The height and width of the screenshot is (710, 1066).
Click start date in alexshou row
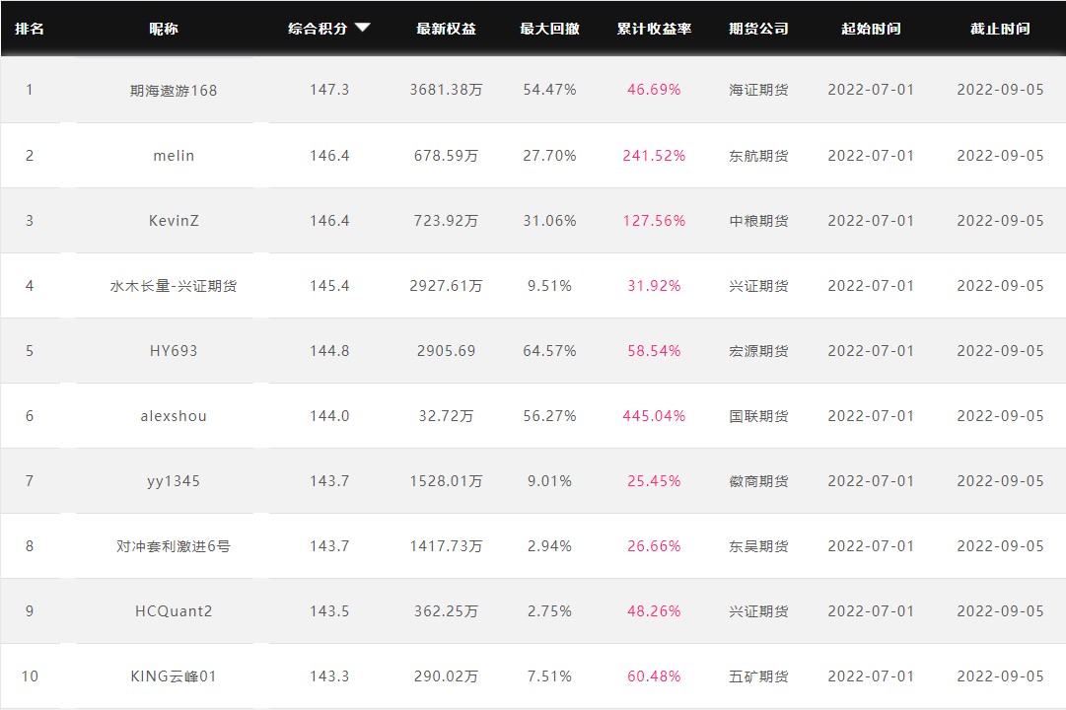tap(871, 416)
